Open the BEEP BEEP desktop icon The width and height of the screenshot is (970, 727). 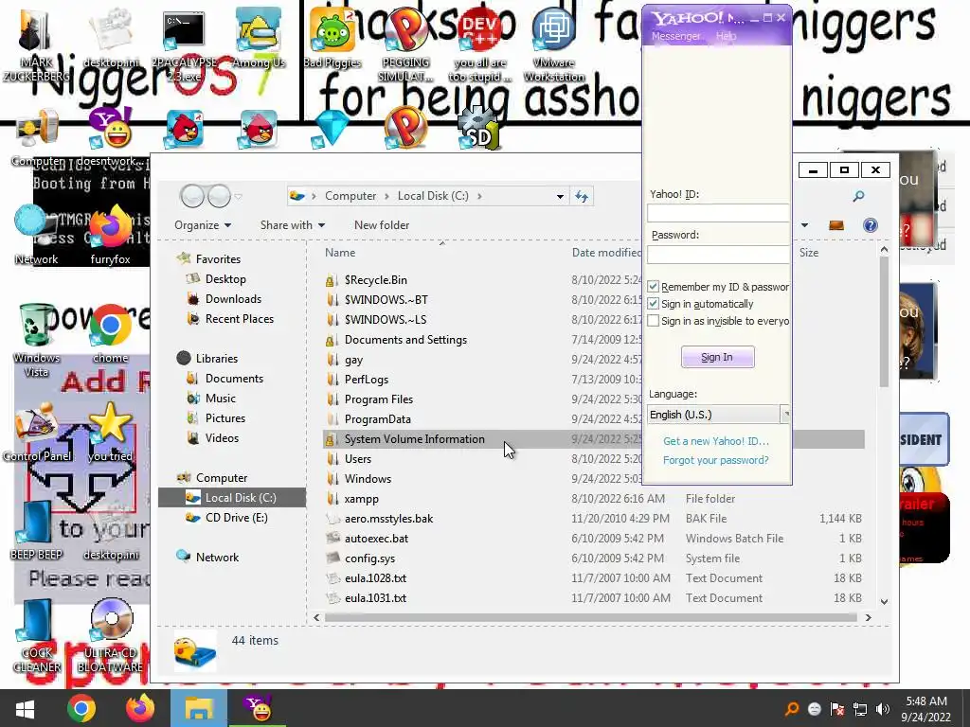[36, 530]
